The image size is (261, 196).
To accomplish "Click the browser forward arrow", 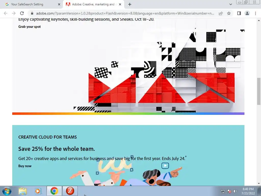I will (x=14, y=13).
